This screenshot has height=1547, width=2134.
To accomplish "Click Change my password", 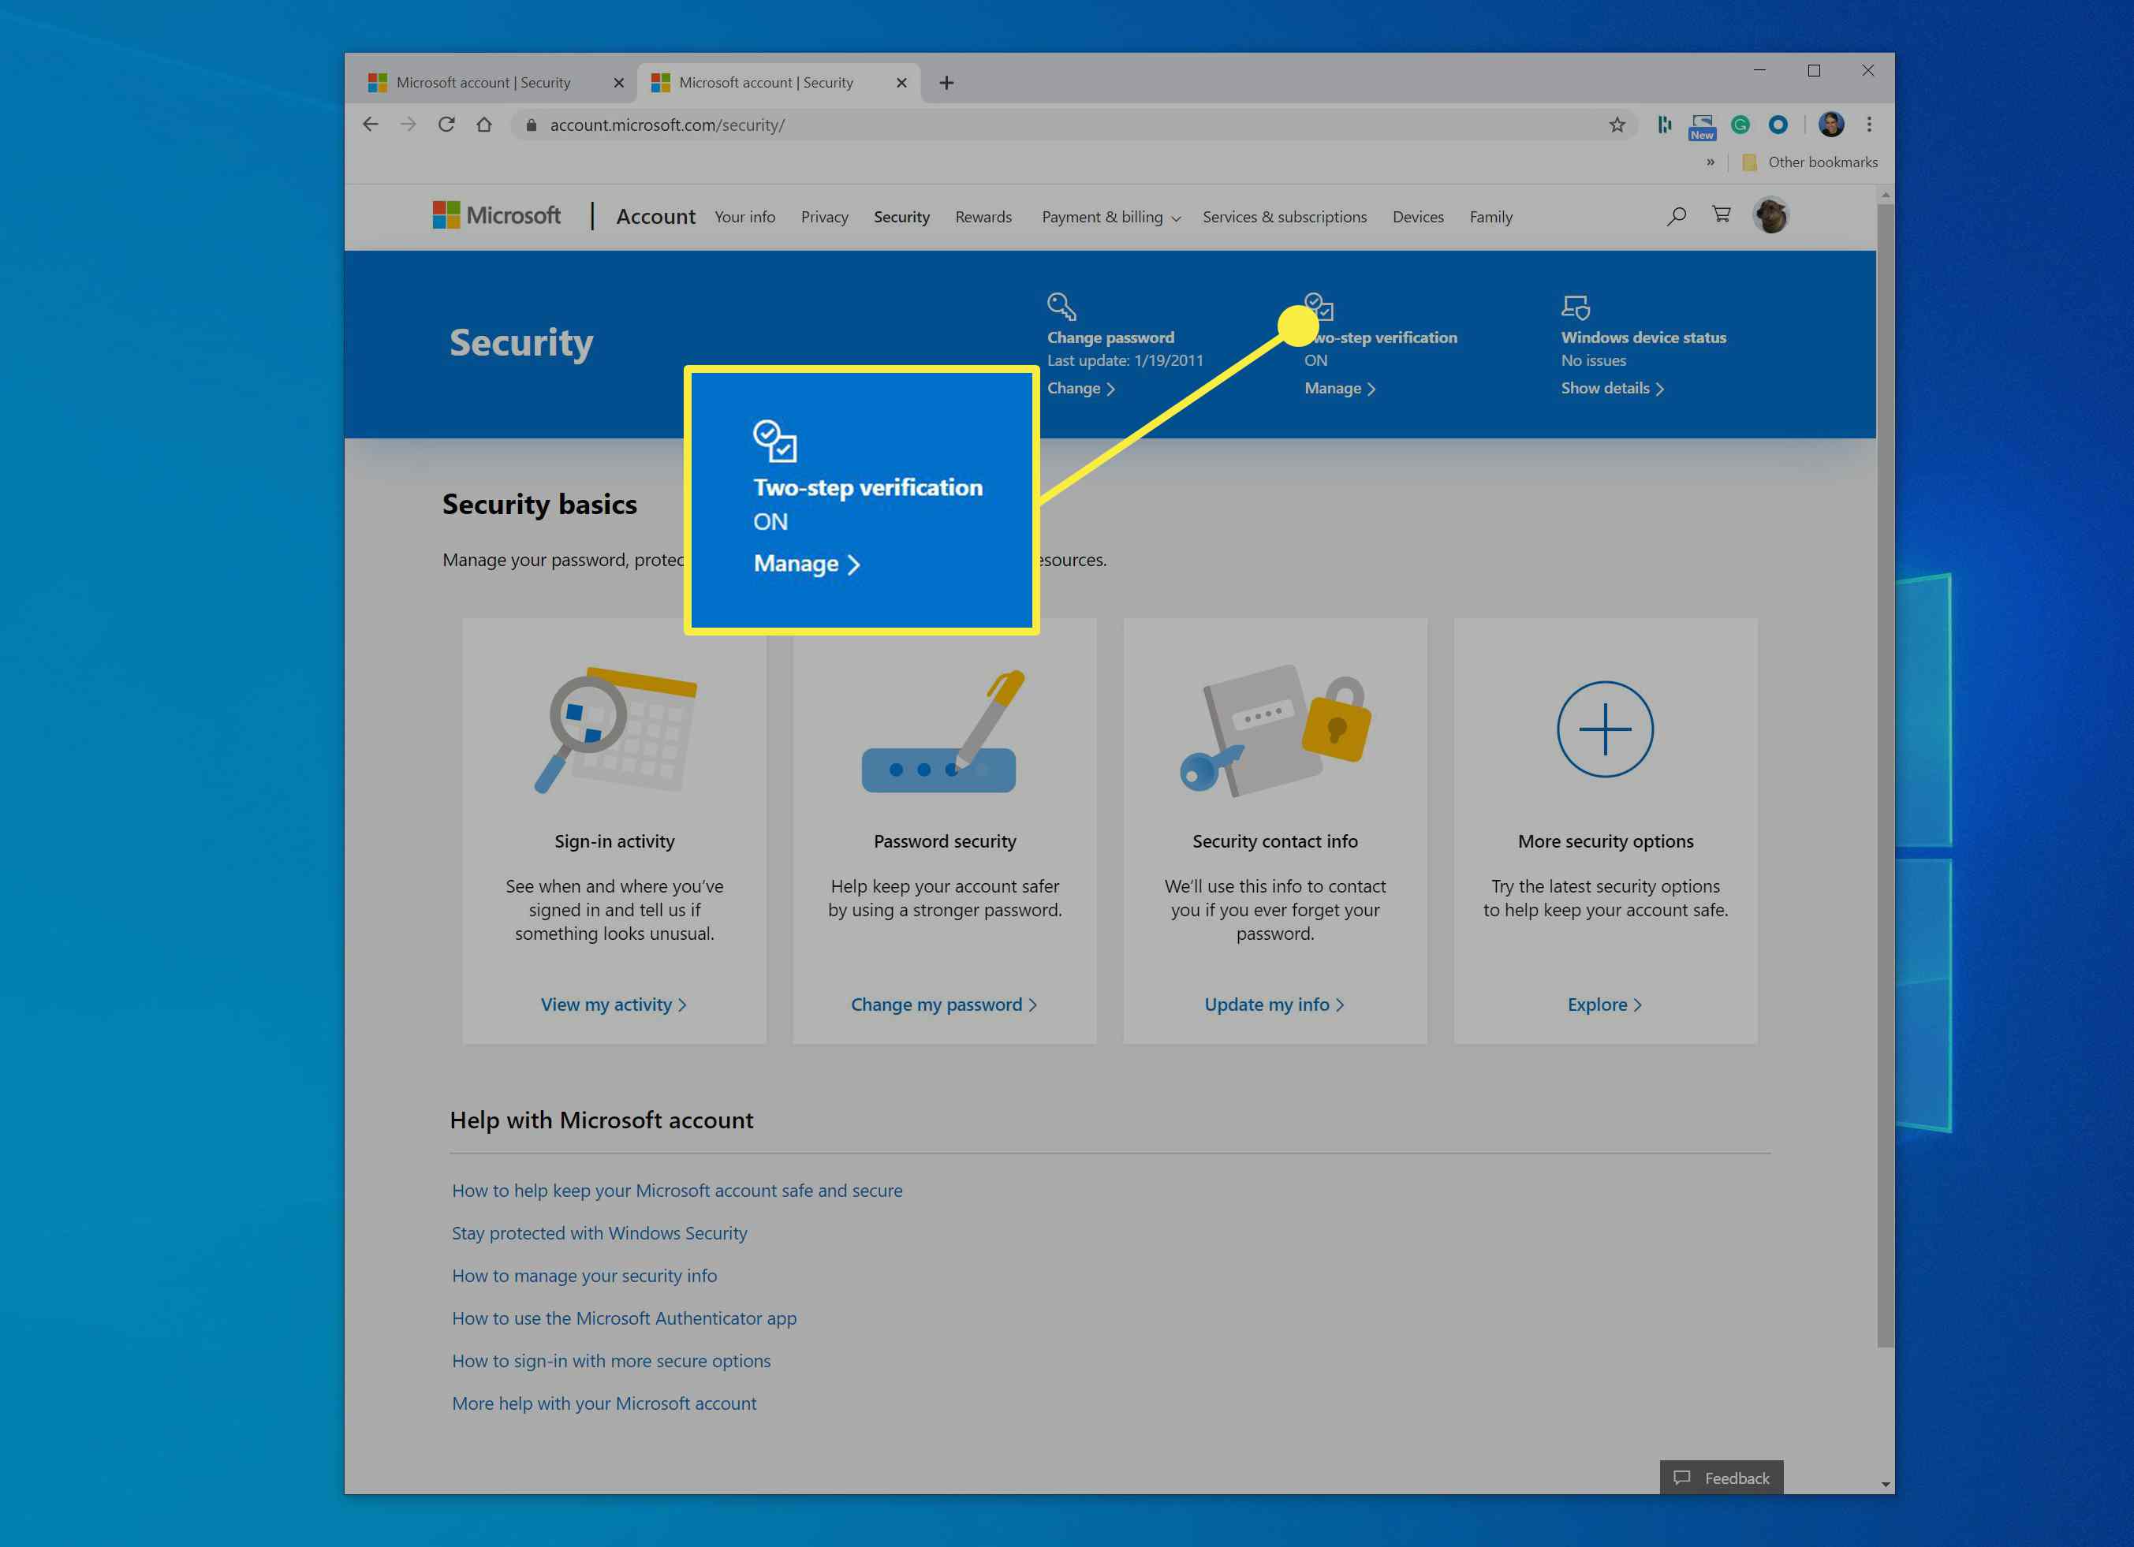I will pyautogui.click(x=944, y=1004).
